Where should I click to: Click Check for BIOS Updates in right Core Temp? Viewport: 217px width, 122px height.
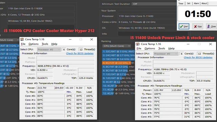point(198,57)
